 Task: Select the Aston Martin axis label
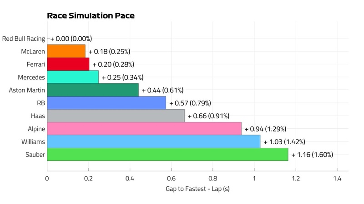pos(27,90)
